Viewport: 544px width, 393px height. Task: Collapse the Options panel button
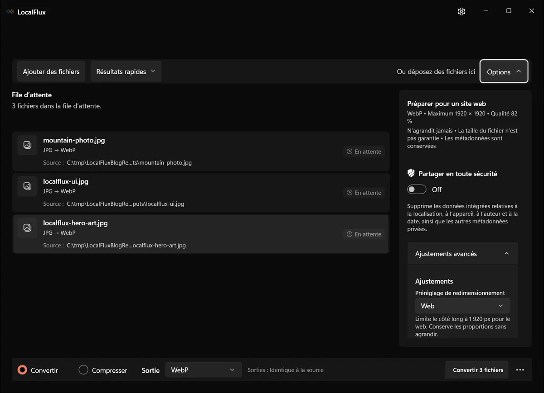point(504,71)
